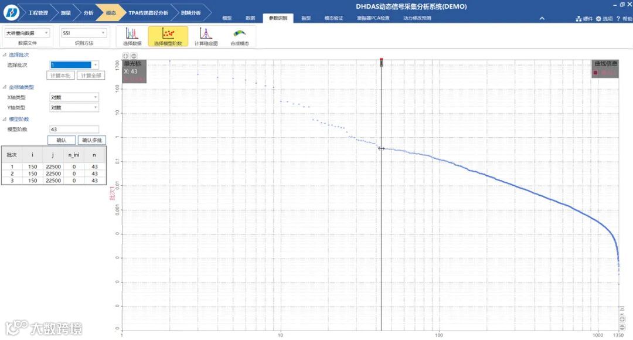
Task: Select batch row 2 in the table
Action: [x=54, y=174]
